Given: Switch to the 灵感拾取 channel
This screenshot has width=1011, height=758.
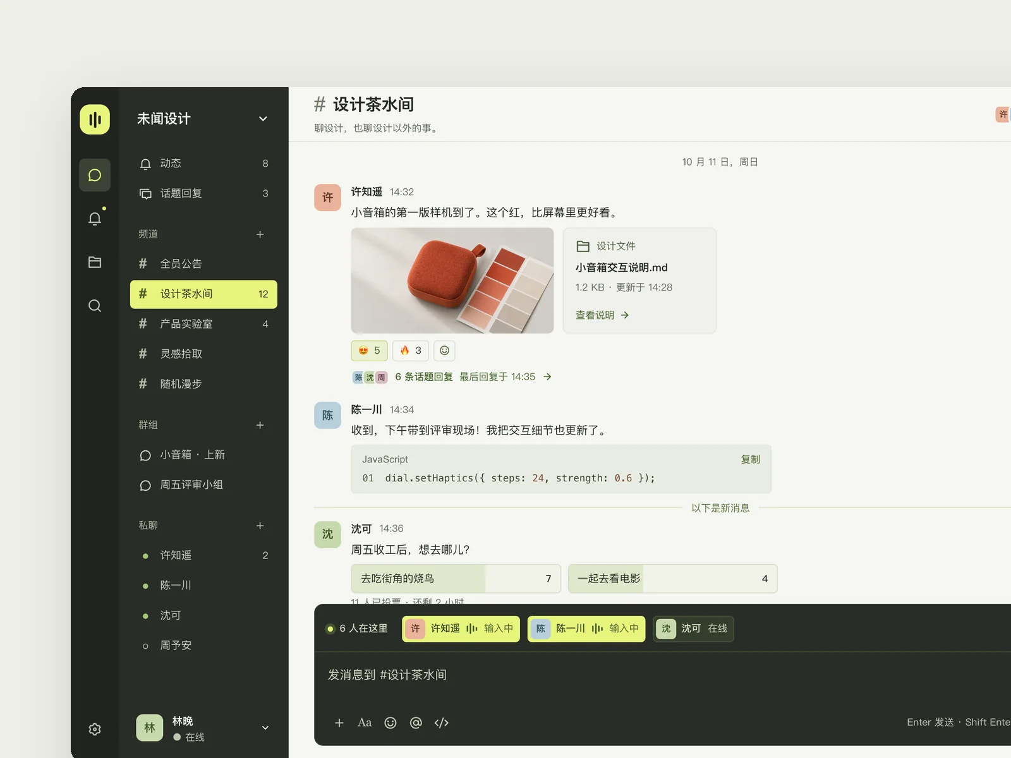Looking at the screenshot, I should pos(203,354).
